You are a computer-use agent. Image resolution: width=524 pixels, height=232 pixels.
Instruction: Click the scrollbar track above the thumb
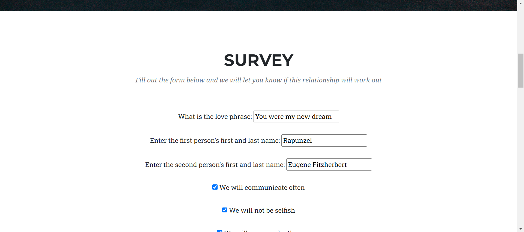520,30
